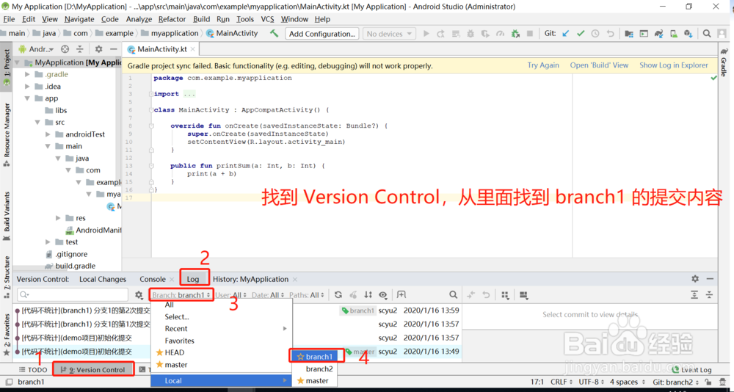Image resolution: width=734 pixels, height=392 pixels.
Task: Open the No devices dropdown
Action: 389,34
